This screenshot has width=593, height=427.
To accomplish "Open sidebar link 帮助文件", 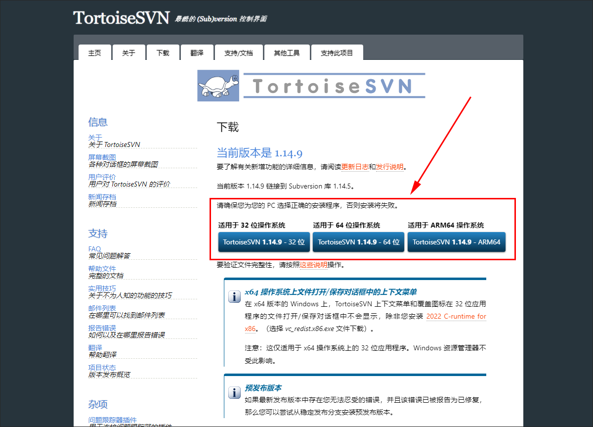I will point(102,269).
